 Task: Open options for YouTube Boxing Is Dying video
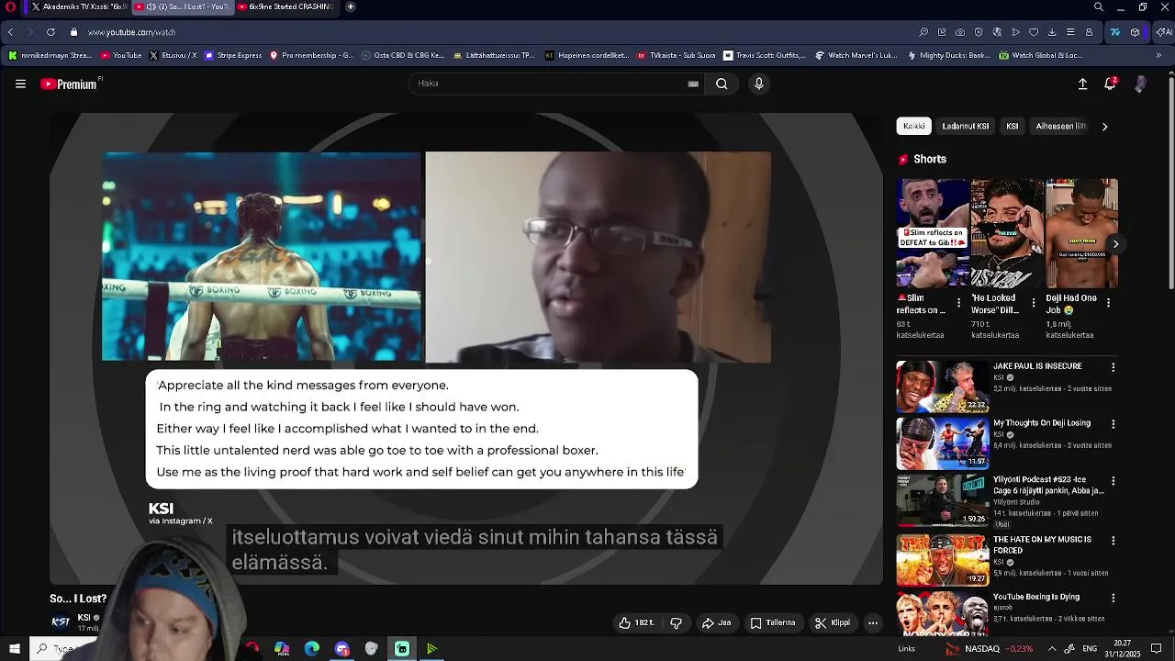click(1113, 598)
